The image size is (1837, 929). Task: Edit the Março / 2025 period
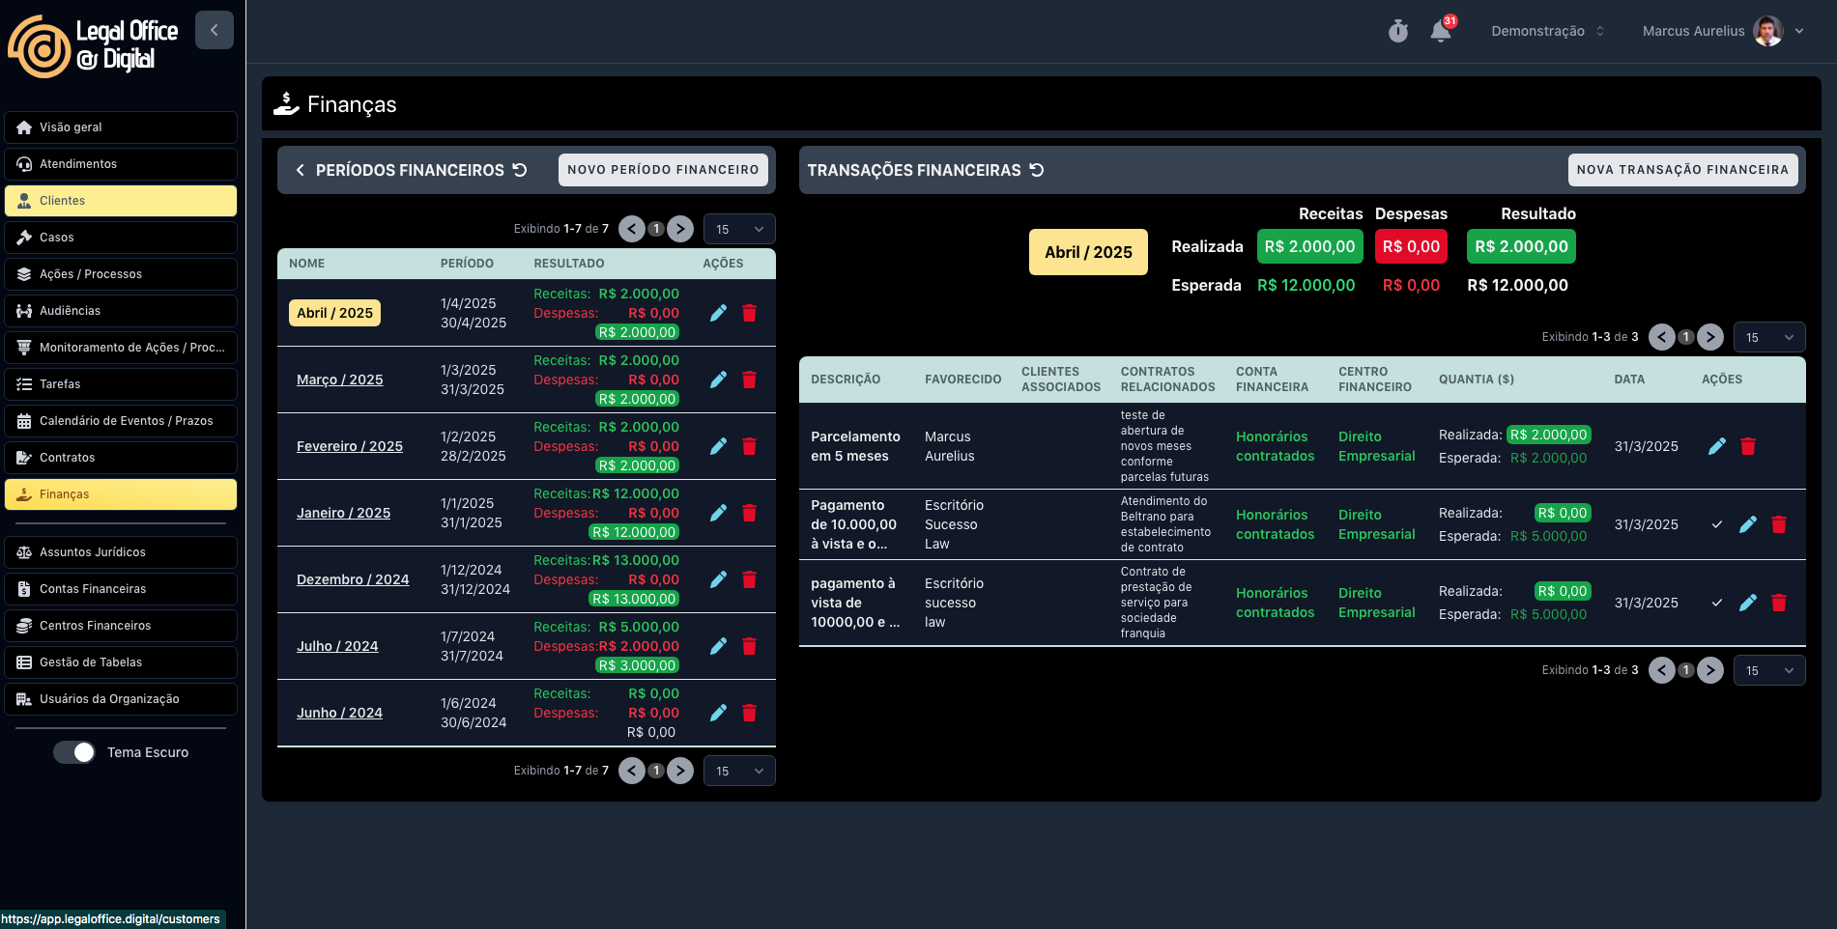[718, 380]
